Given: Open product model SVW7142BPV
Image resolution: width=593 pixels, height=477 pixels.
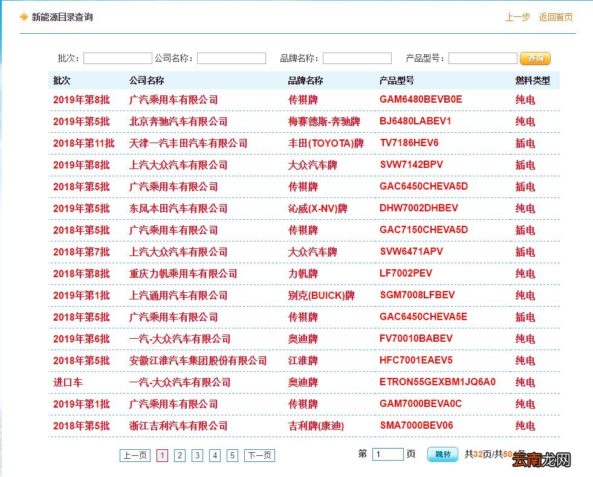Looking at the screenshot, I should pyautogui.click(x=412, y=165).
